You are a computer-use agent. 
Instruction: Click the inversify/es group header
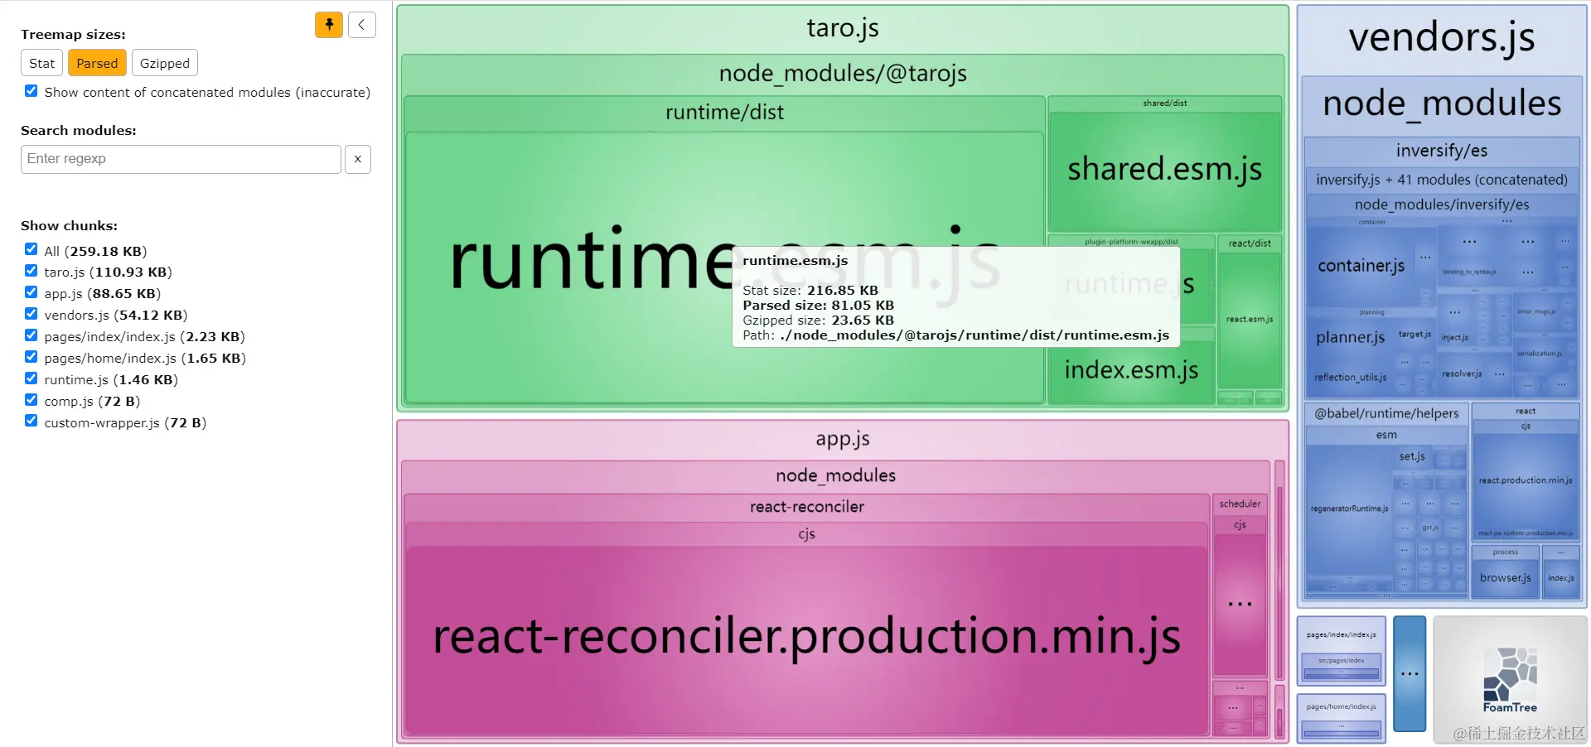coord(1441,151)
